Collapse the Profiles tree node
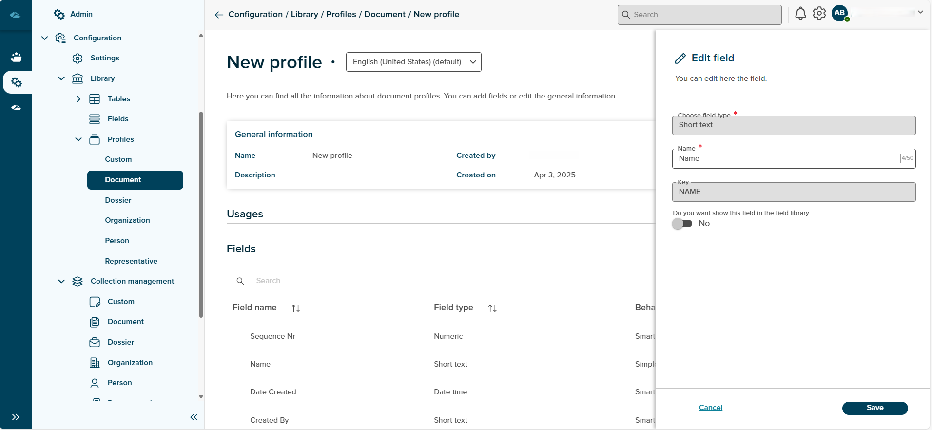Image resolution: width=932 pixels, height=430 pixels. [x=78, y=139]
